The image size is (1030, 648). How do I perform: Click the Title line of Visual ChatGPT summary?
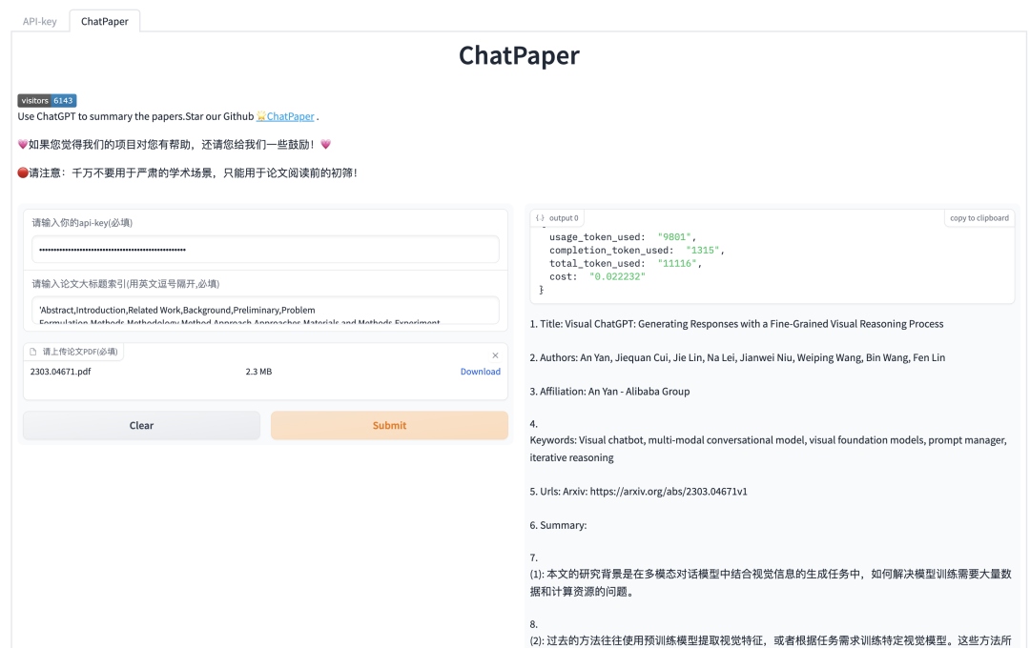point(736,324)
